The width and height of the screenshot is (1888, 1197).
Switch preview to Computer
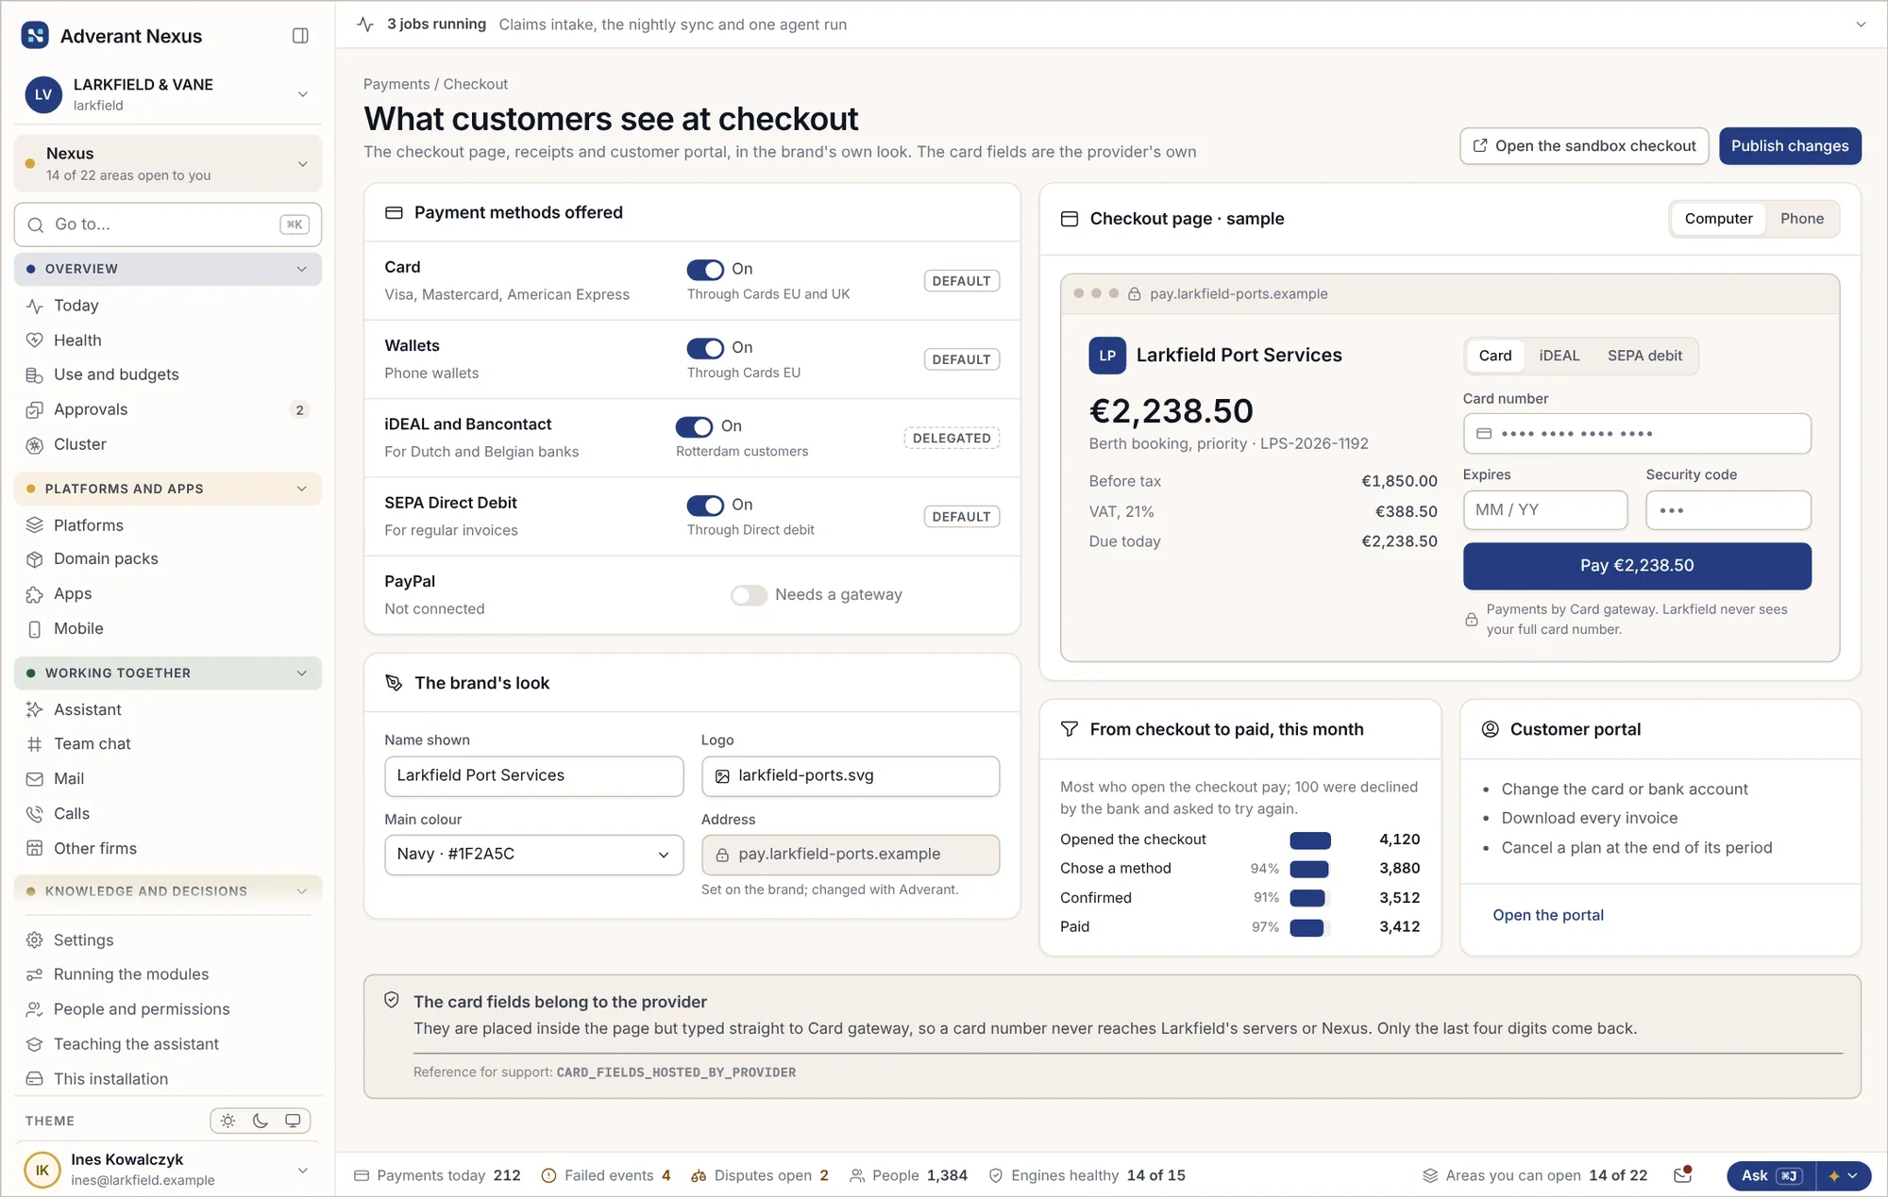[x=1718, y=219]
